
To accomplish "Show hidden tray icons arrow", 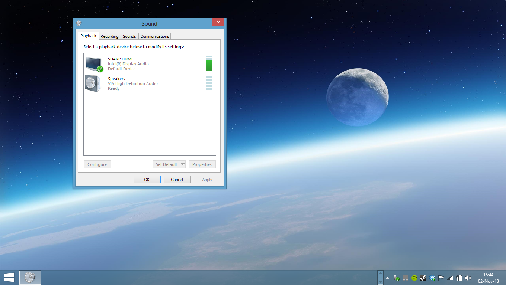I will tap(387, 278).
